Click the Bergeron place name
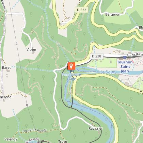Screen dimensions: 143x143 click(x=113, y=15)
